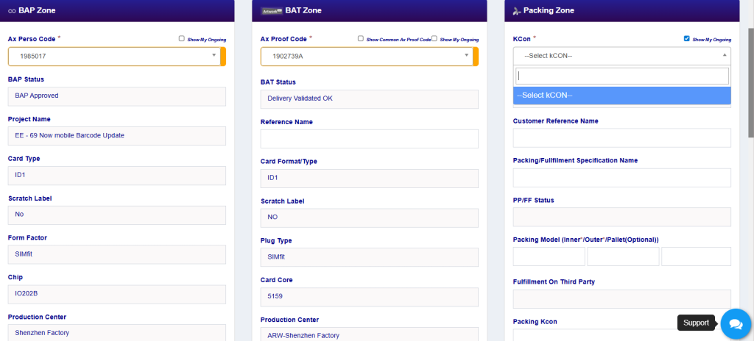
Task: Click the Support tooltip button
Action: tap(696, 323)
